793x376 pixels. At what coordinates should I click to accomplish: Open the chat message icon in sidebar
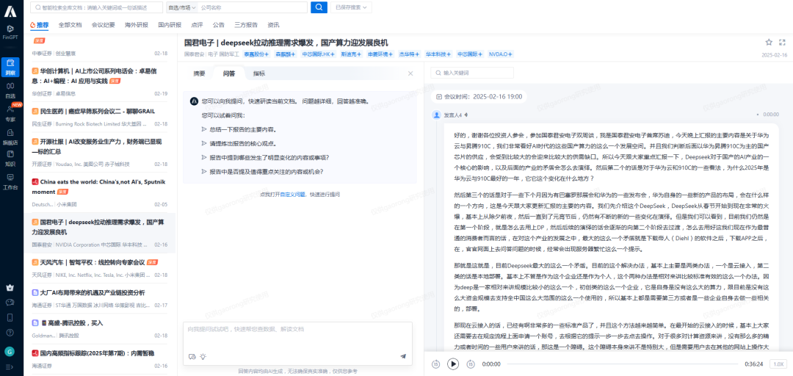(10, 302)
